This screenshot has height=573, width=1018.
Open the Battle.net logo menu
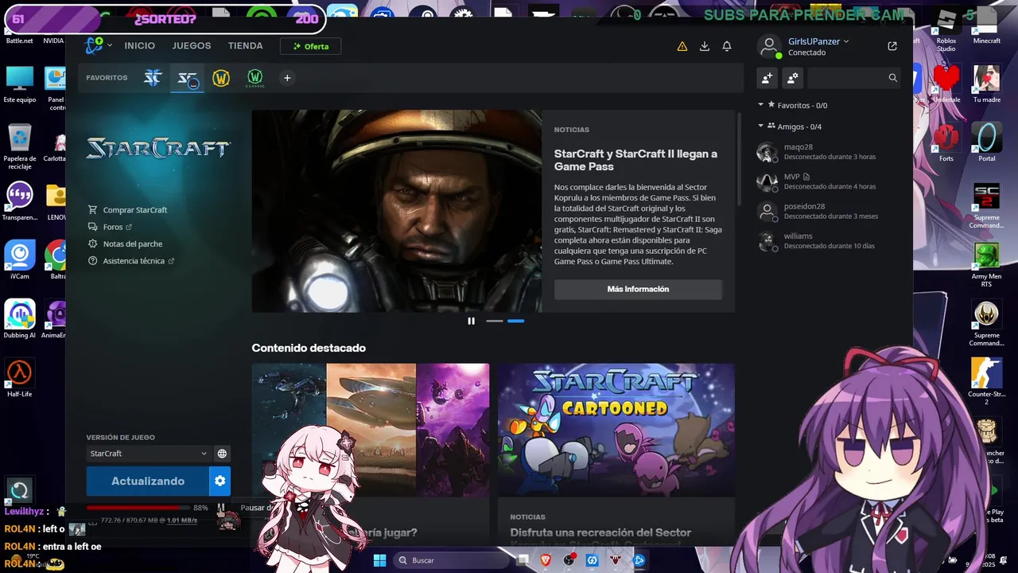pyautogui.click(x=95, y=45)
